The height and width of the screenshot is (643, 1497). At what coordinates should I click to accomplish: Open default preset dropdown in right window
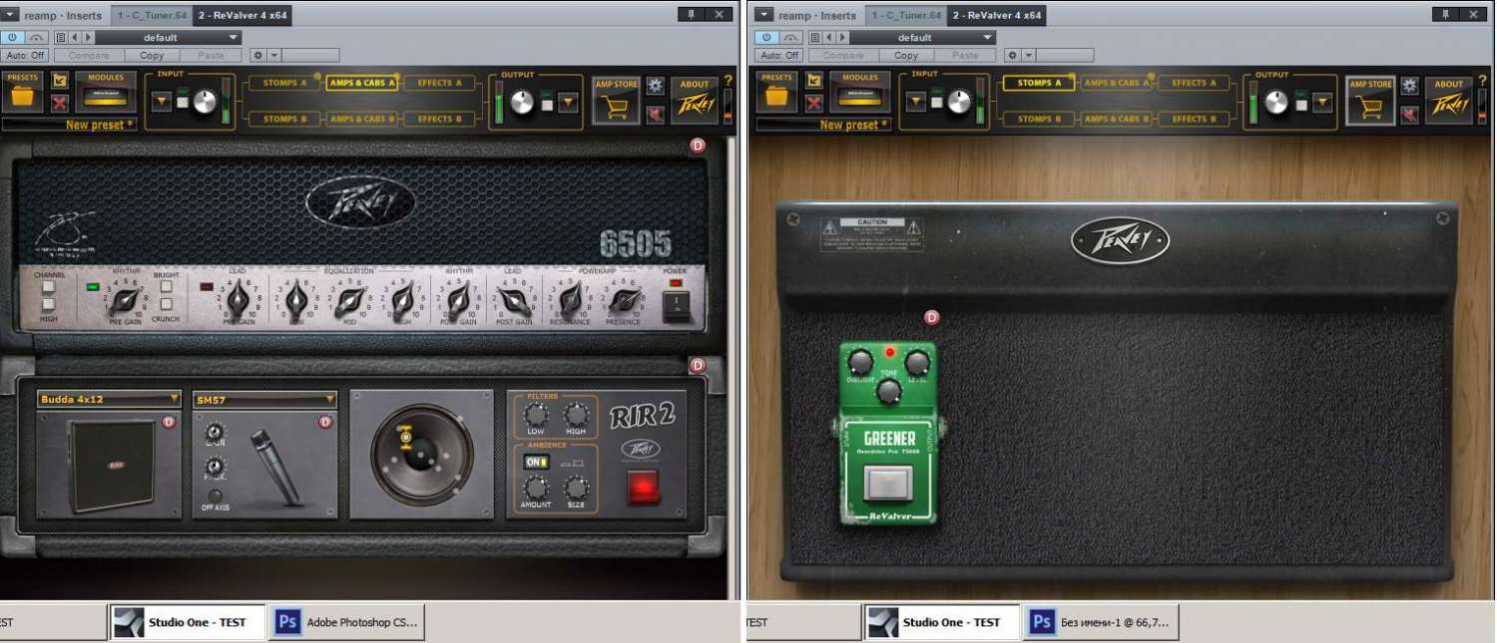point(923,38)
